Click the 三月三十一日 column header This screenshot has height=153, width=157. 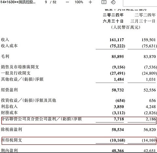143,21
